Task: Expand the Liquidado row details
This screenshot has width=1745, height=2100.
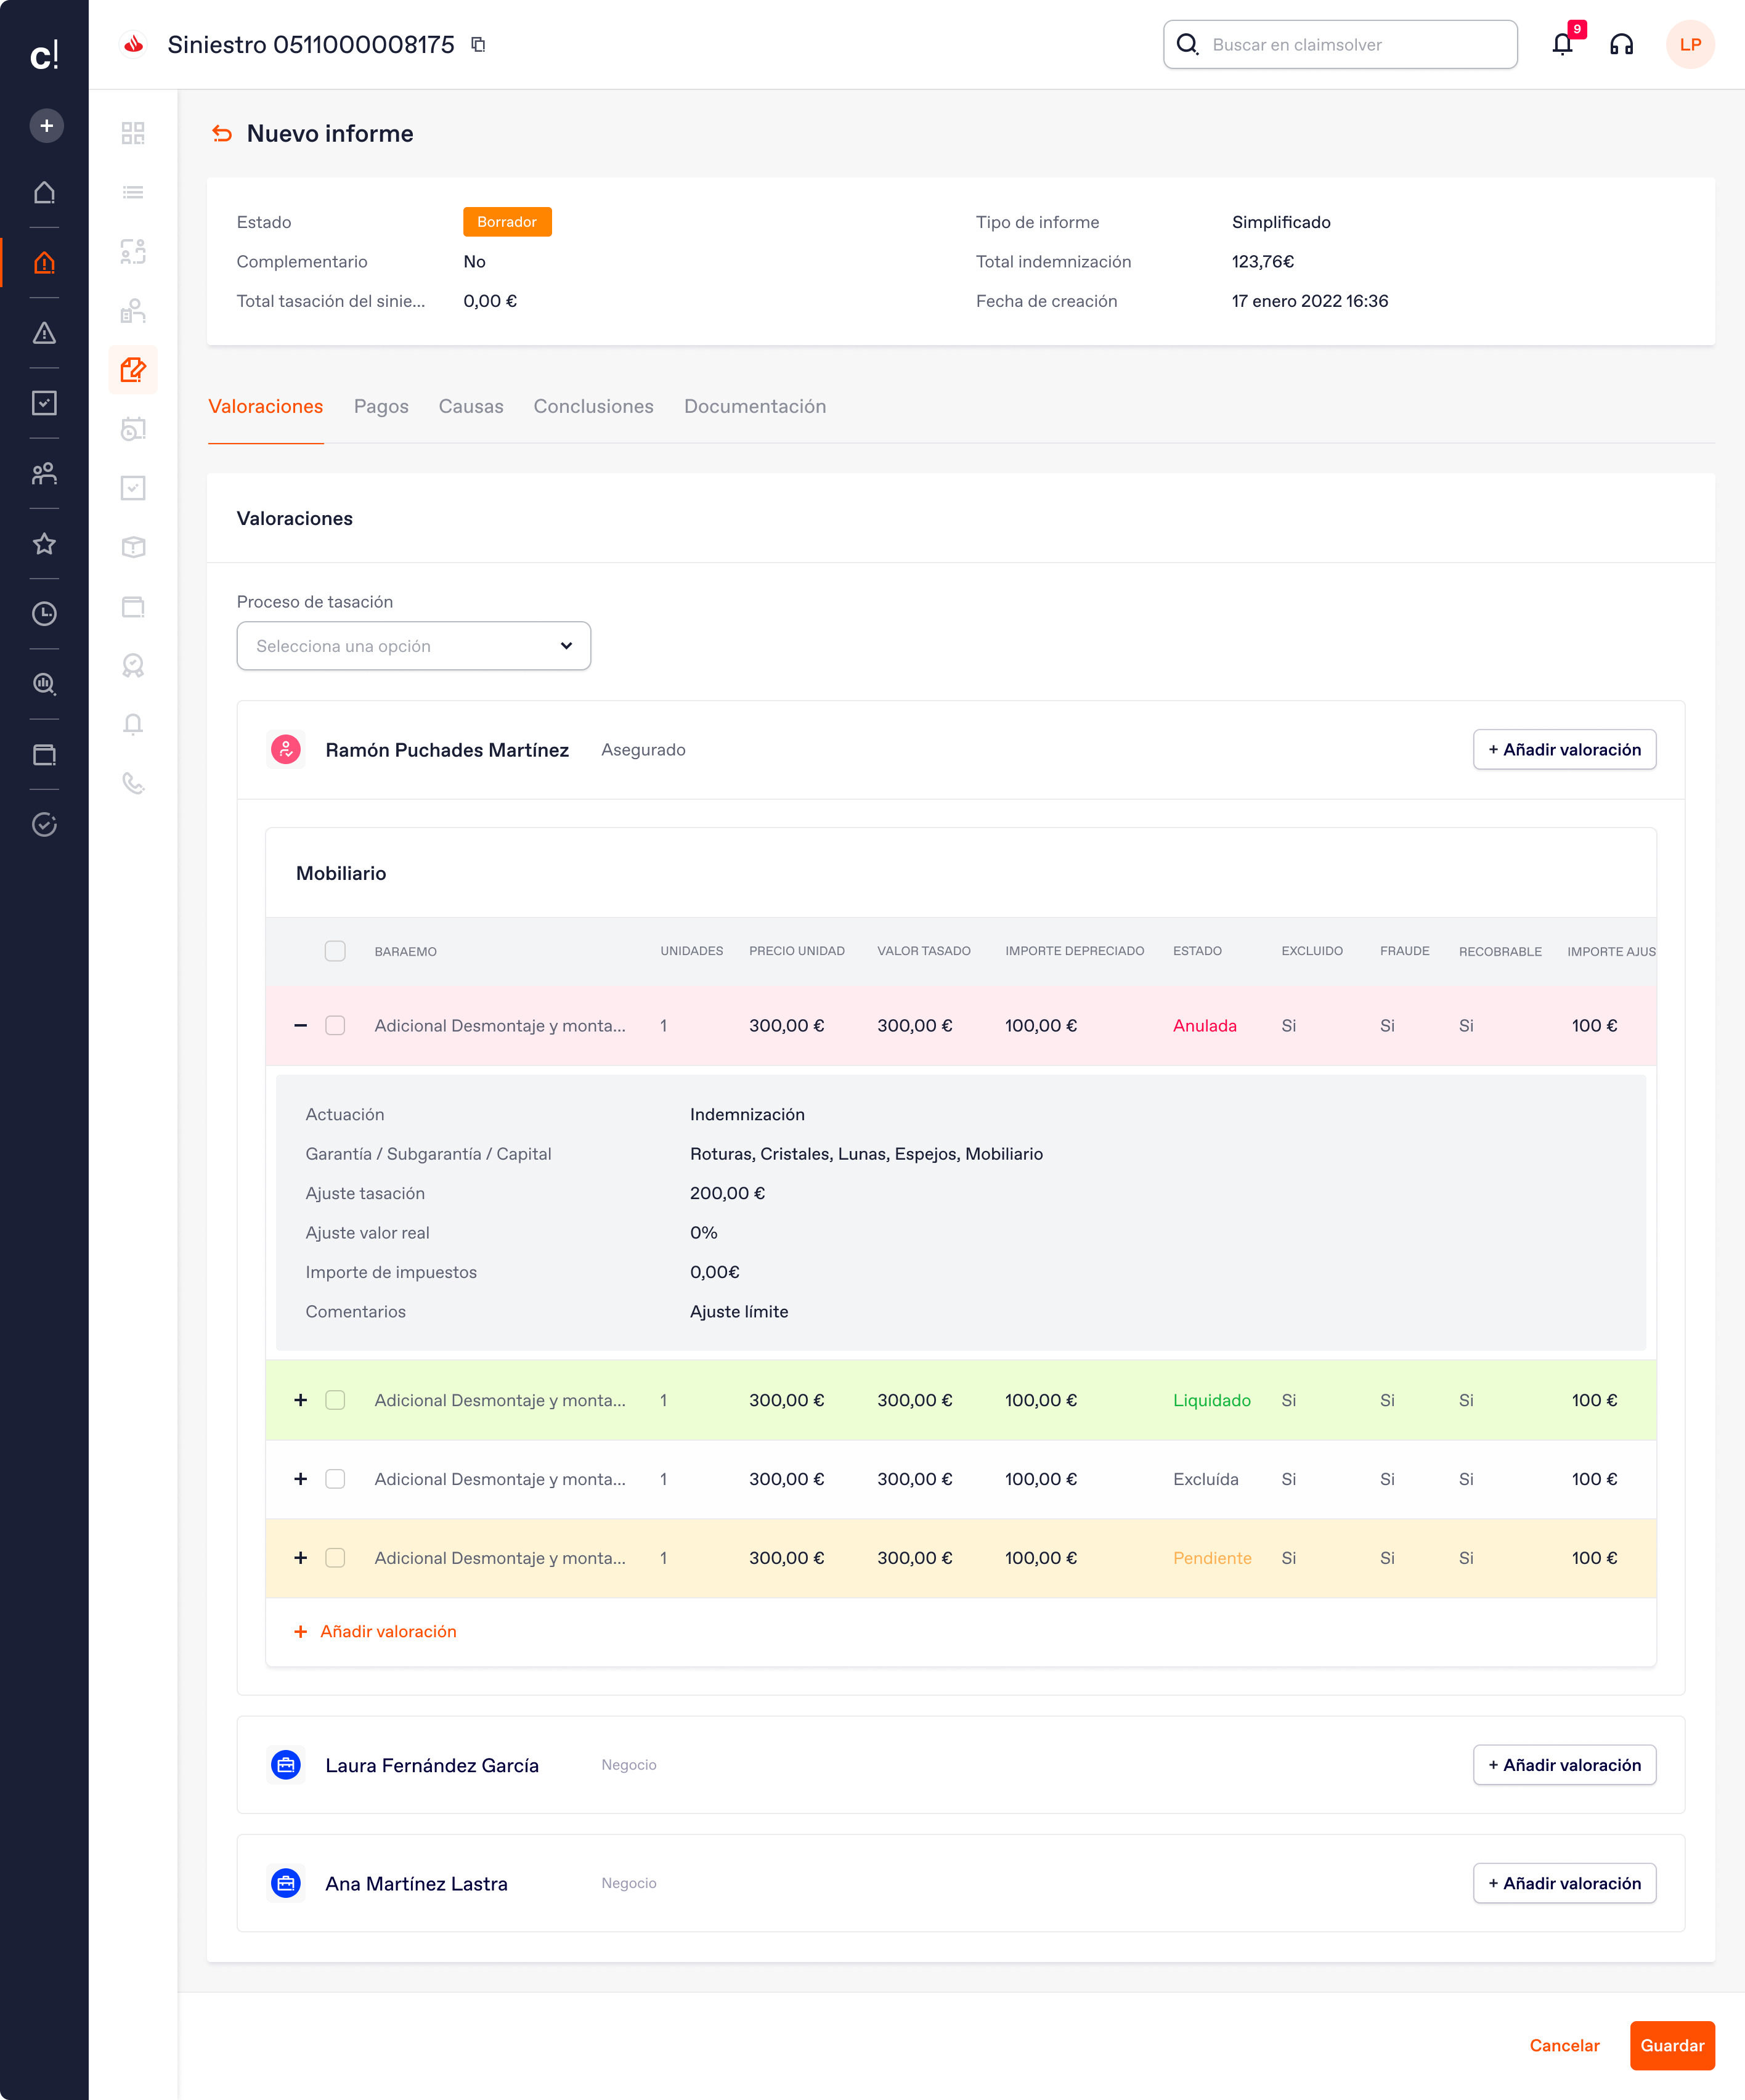Action: [300, 1400]
